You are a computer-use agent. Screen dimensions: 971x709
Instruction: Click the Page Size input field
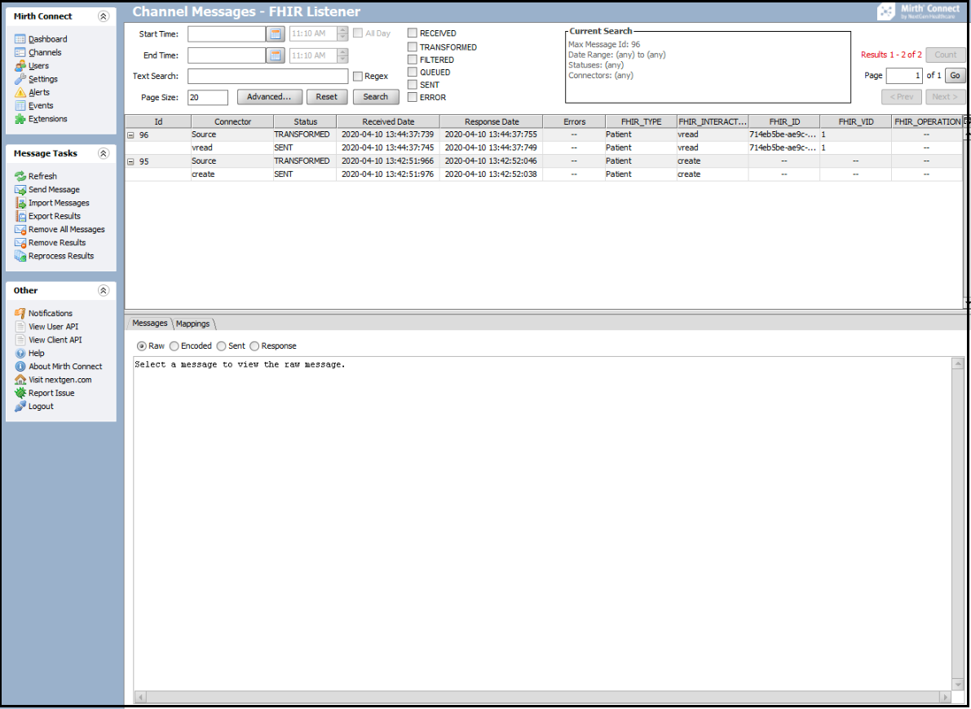[207, 97]
